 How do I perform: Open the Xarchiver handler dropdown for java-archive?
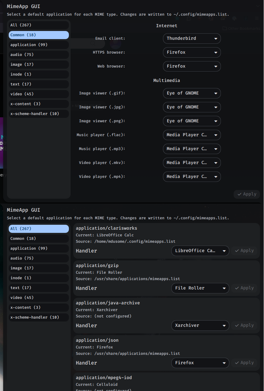click(x=200, y=326)
